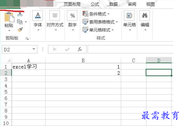The width and height of the screenshot is (182, 126).
Task: Select column C header
Action: [133, 61]
